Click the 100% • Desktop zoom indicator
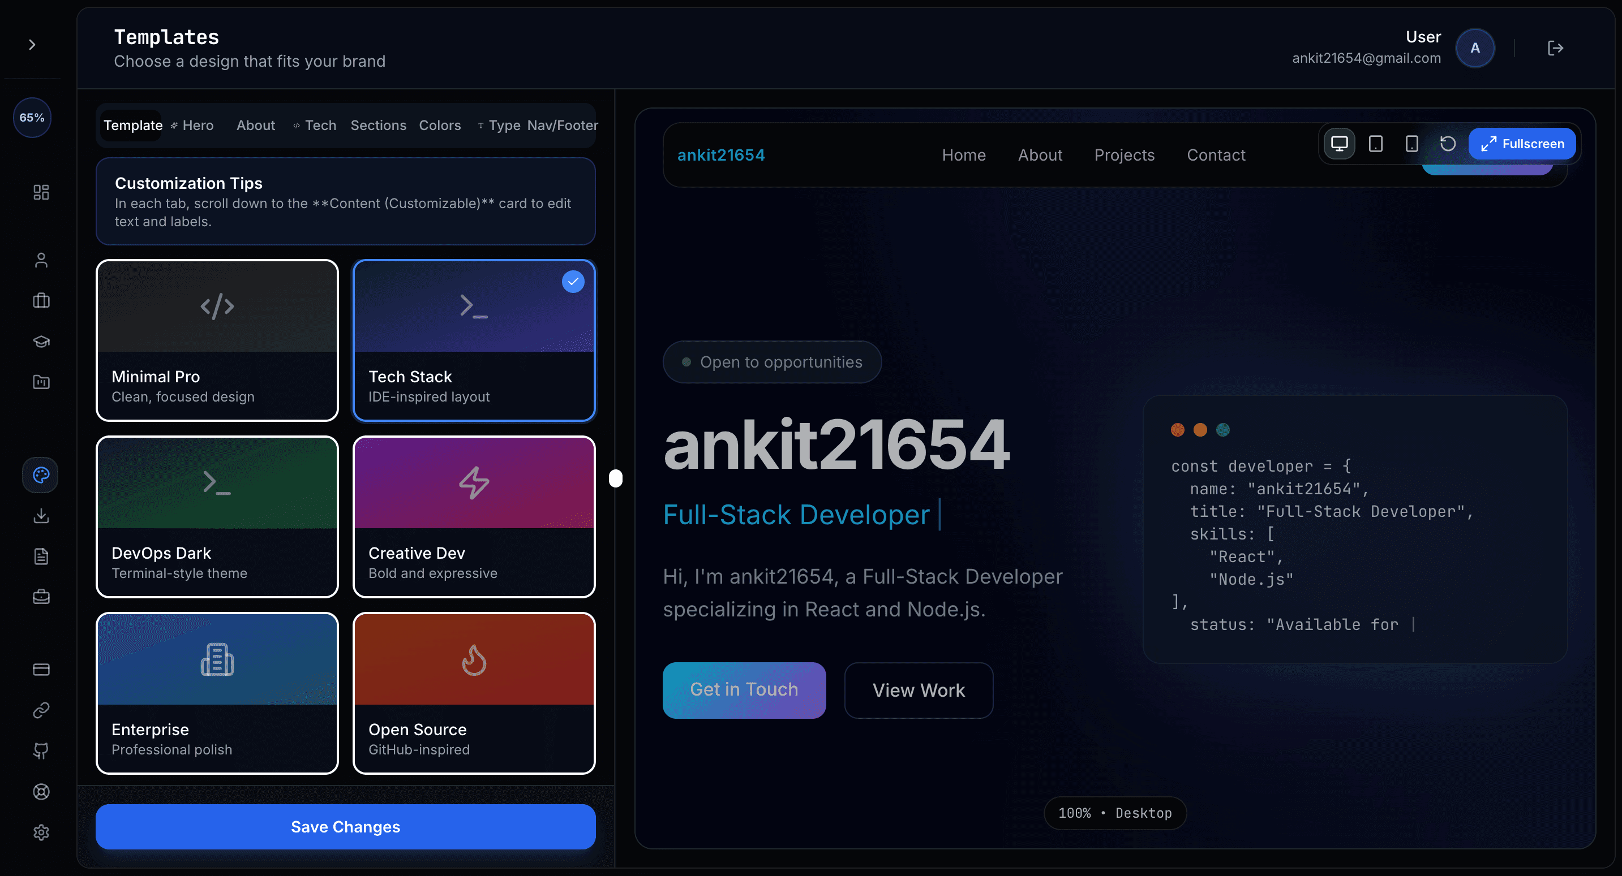This screenshot has width=1622, height=876. (1115, 813)
